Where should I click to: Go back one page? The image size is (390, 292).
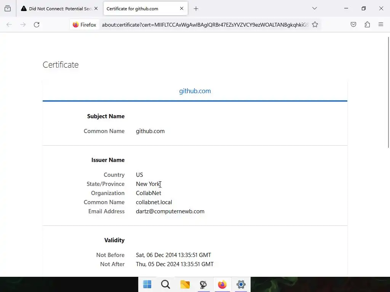(x=9, y=25)
